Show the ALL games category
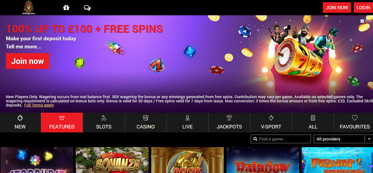Viewport: 373px width, 173px height. (313, 122)
